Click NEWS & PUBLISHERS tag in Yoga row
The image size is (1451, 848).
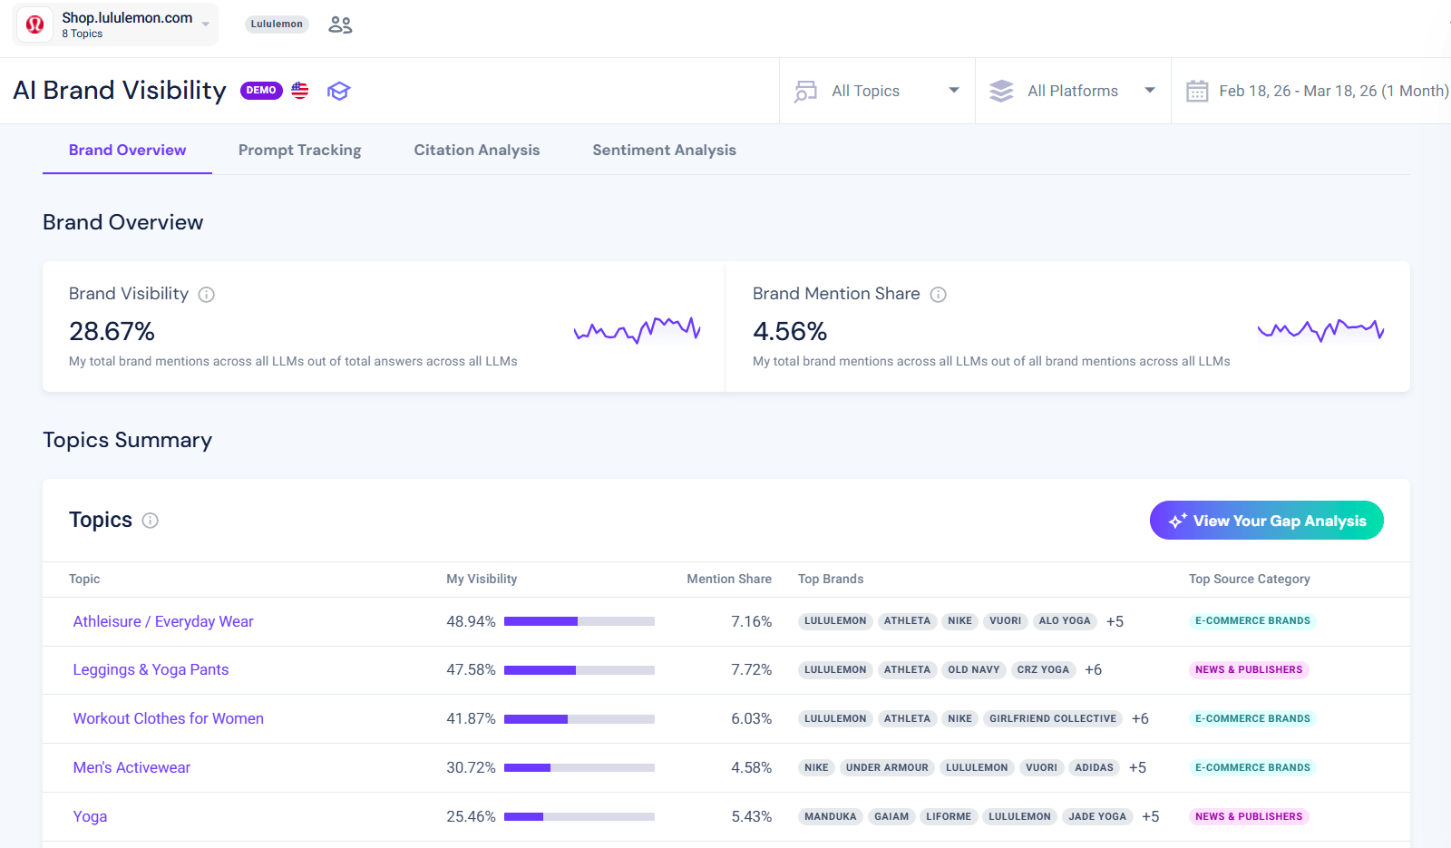(x=1249, y=817)
